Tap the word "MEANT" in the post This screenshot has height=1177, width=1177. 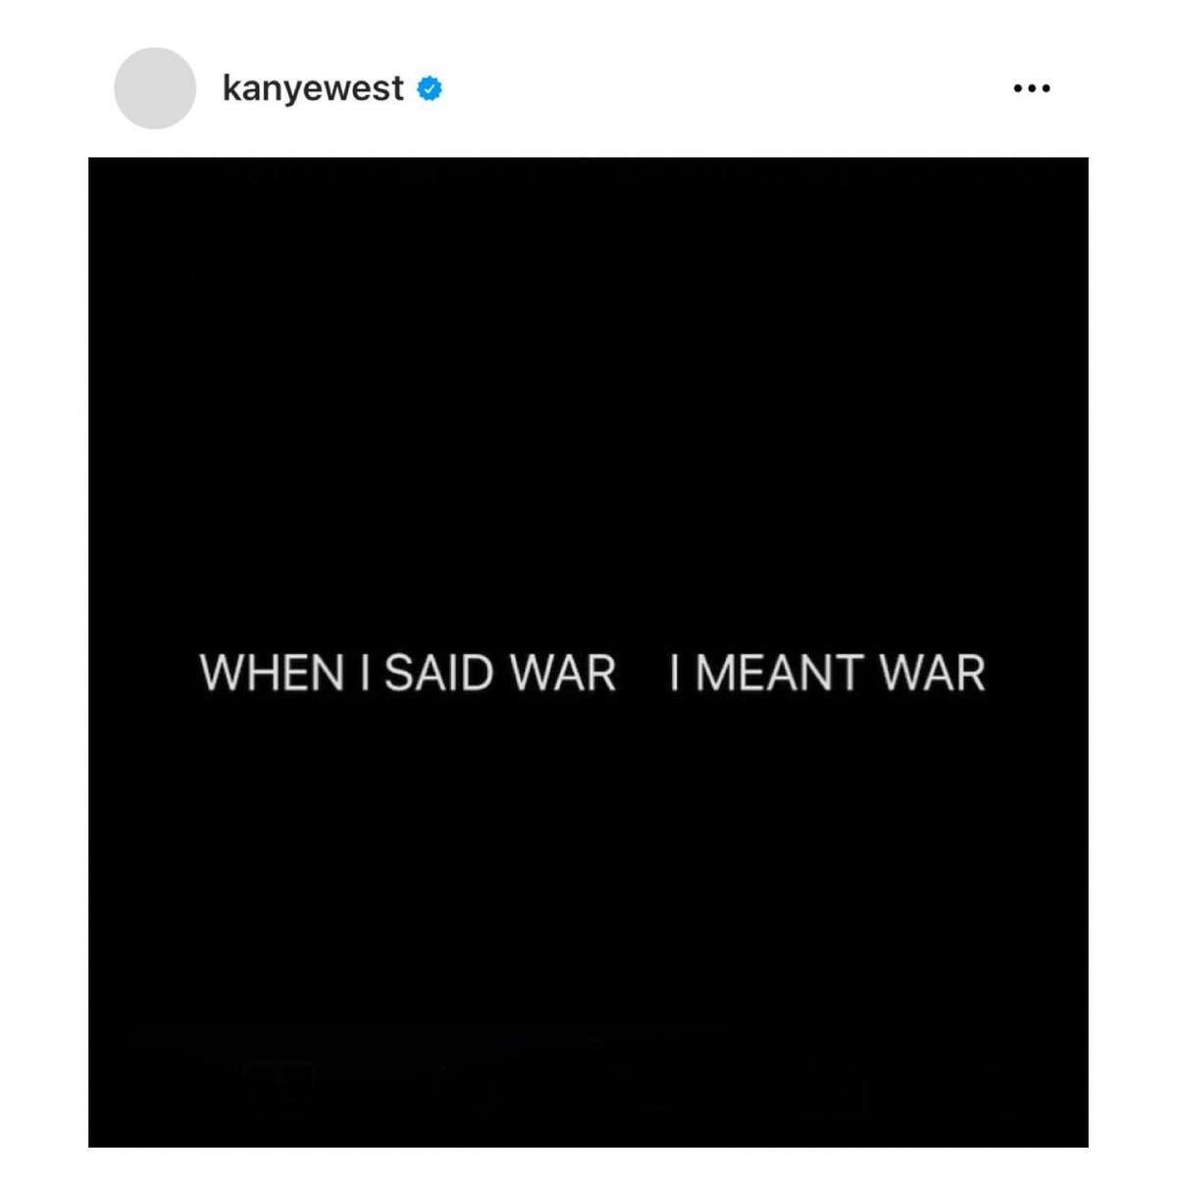[778, 673]
